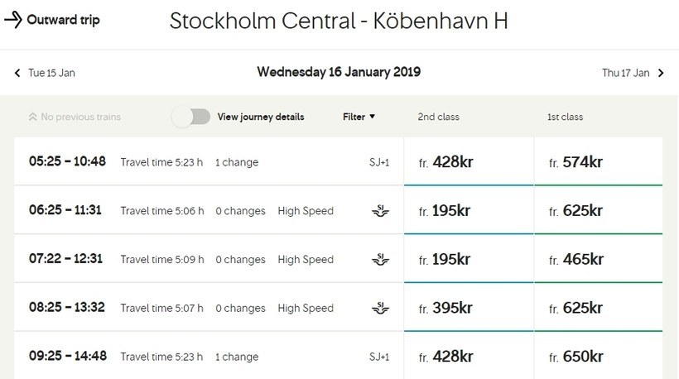Click the 1st class column header
This screenshot has width=679, height=379.
[565, 117]
